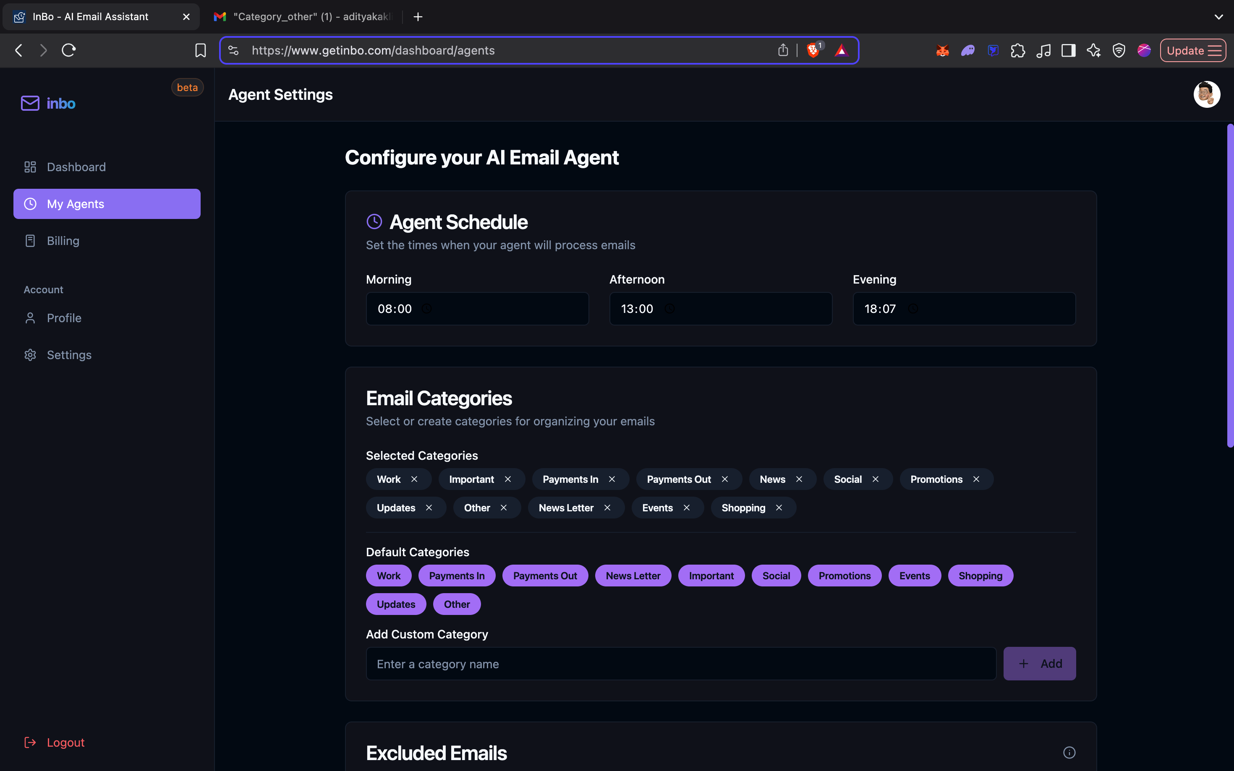
Task: Open the Morning time picker clock icon
Action: point(426,308)
